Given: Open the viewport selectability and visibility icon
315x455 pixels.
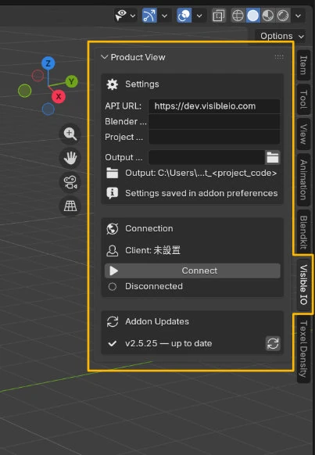Looking at the screenshot, I should click(x=121, y=16).
